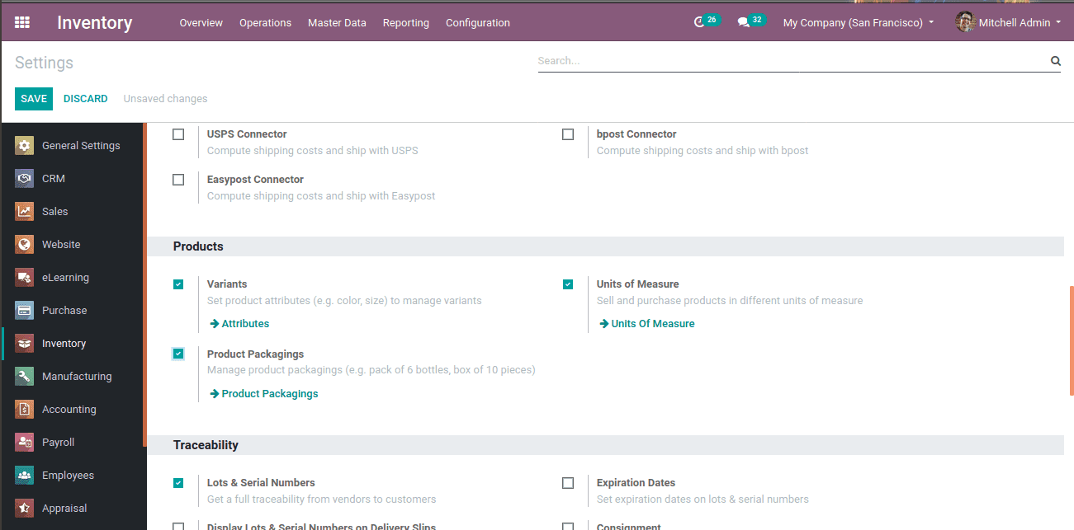Open the Attributes link
This screenshot has height=530, width=1074.
click(239, 324)
